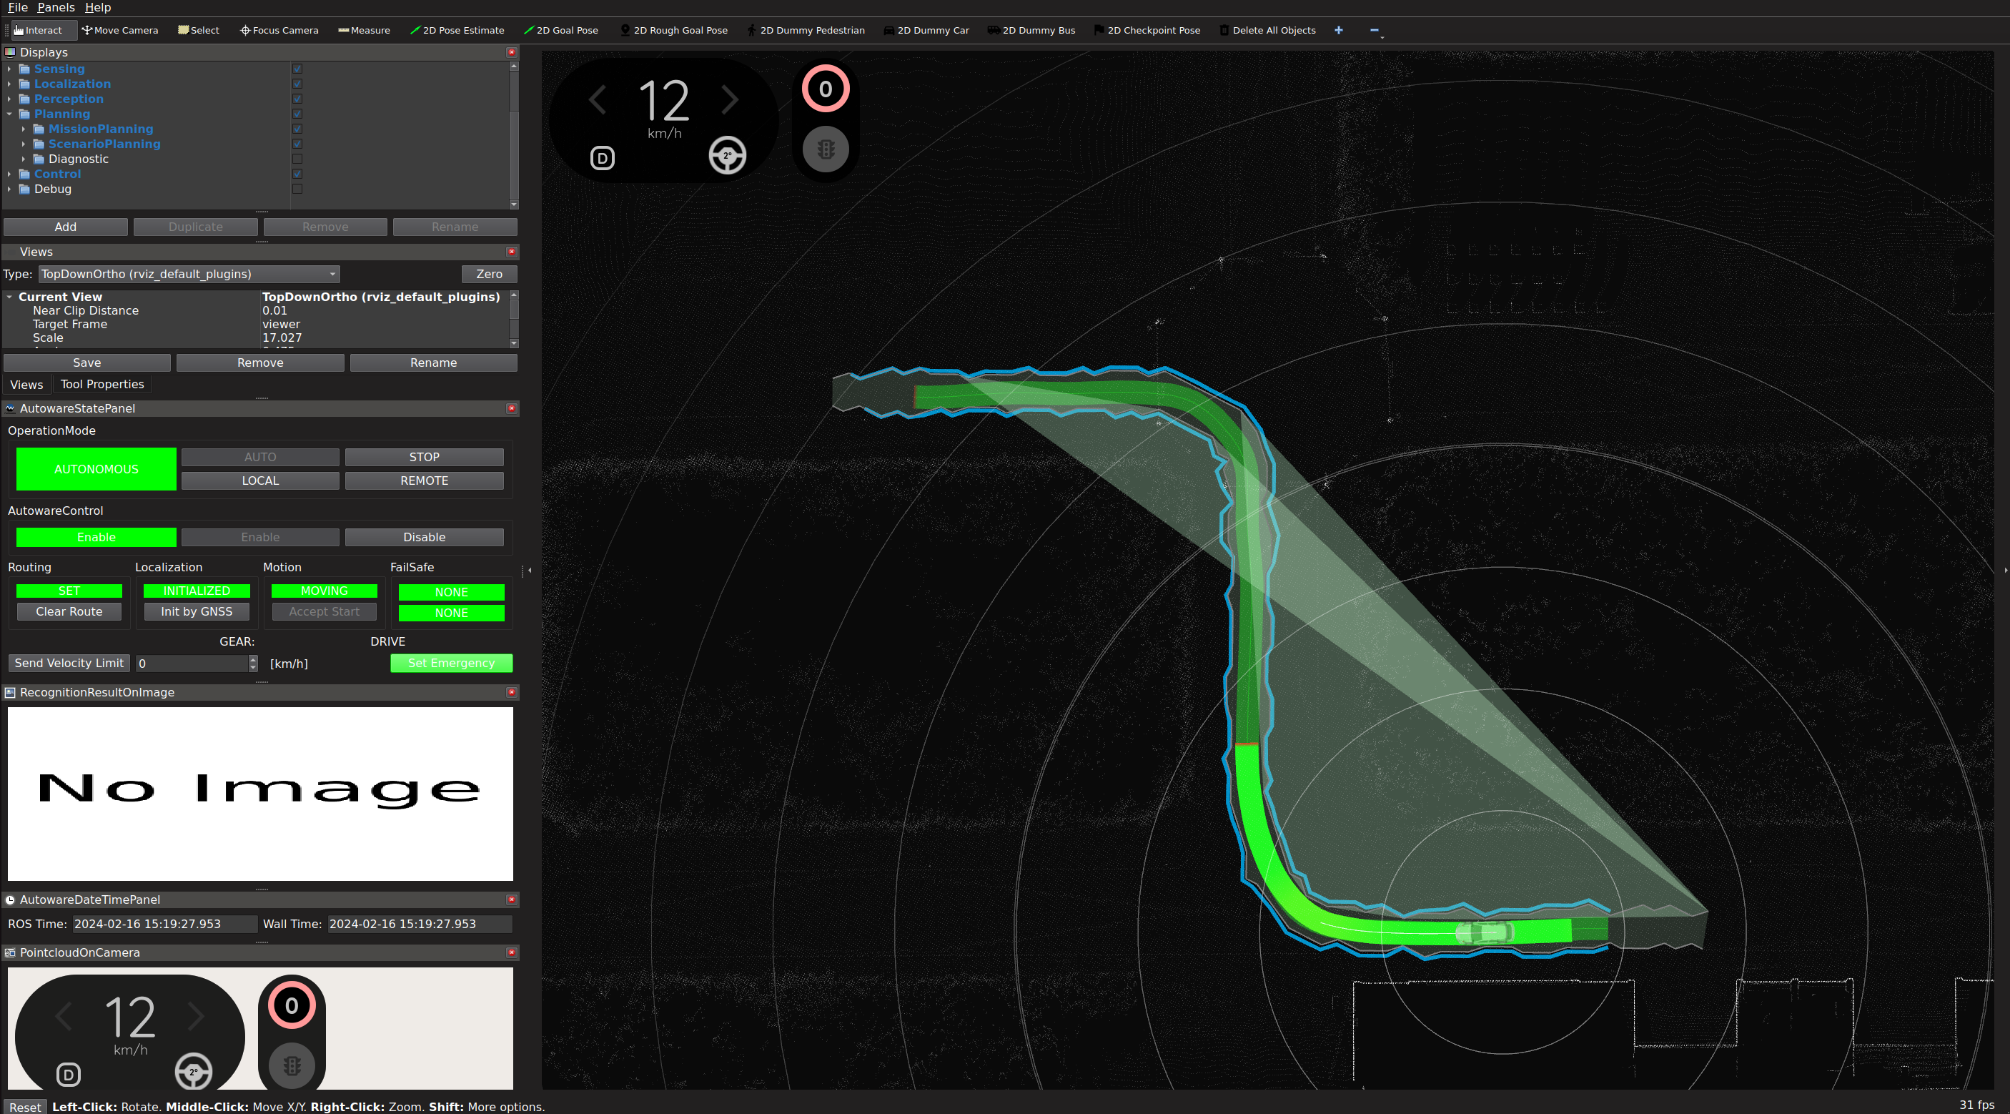Viewport: 2010px width, 1114px height.
Task: Open the view Type dropdown
Action: pyautogui.click(x=189, y=274)
